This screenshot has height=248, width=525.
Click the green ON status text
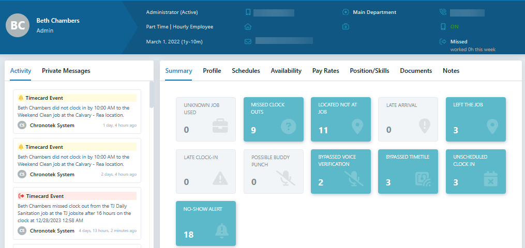point(454,27)
